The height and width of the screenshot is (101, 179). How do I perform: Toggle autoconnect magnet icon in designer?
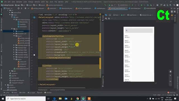click(109, 18)
